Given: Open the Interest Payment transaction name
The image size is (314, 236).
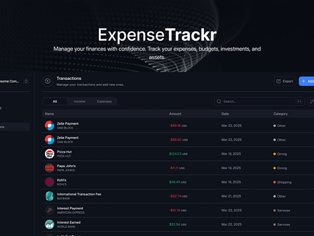Looking at the screenshot, I should [x=70, y=208].
